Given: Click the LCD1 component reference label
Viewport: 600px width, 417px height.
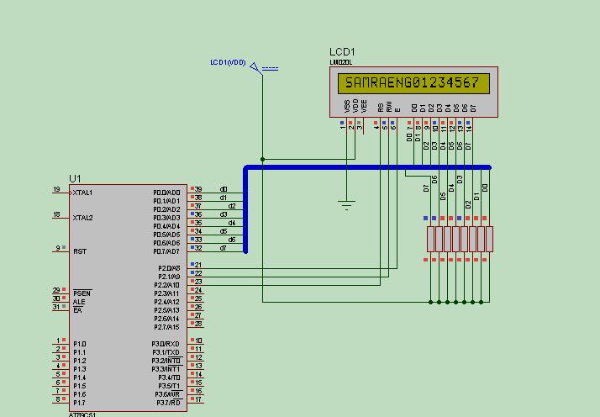Looking at the screenshot, I should click(342, 52).
